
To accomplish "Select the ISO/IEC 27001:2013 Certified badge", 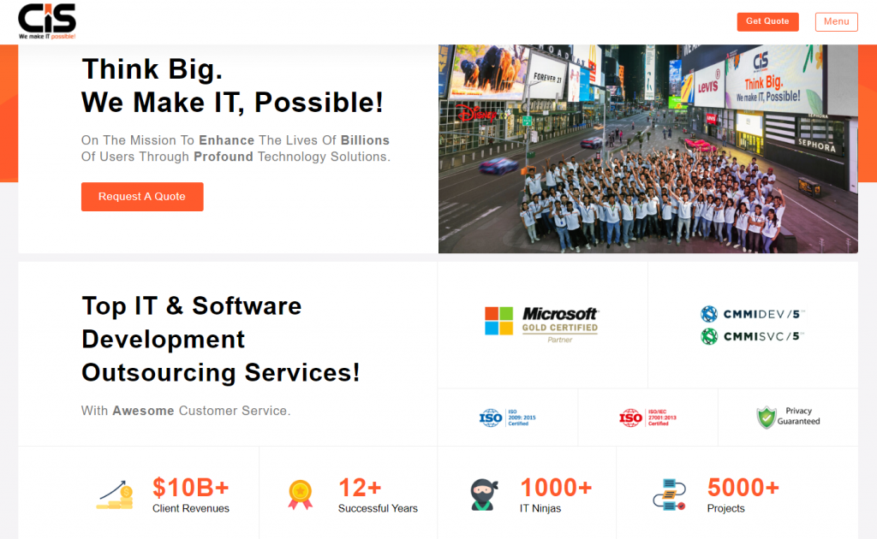I will [647, 418].
